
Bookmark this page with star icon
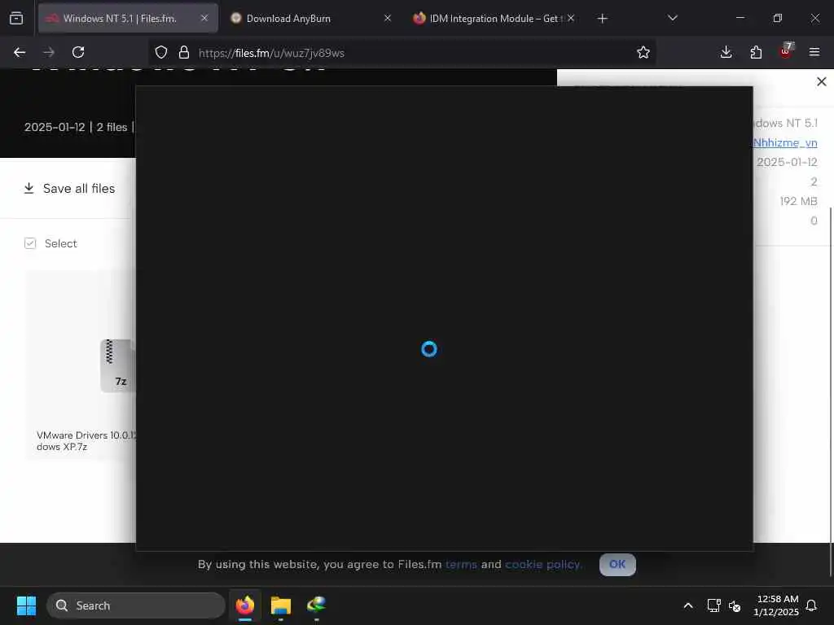click(x=643, y=52)
